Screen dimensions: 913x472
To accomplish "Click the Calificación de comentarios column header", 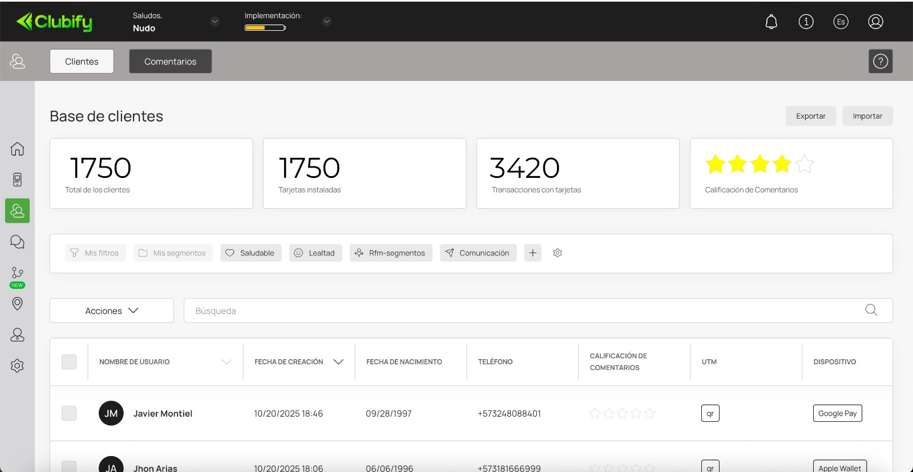I will (x=619, y=362).
